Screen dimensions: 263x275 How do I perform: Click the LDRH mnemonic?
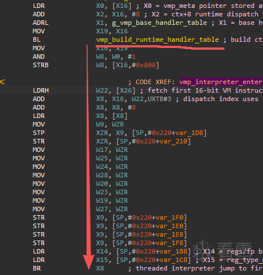coord(41,90)
